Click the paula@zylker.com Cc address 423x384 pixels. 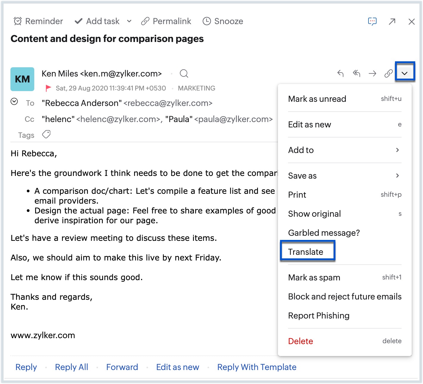pos(234,119)
